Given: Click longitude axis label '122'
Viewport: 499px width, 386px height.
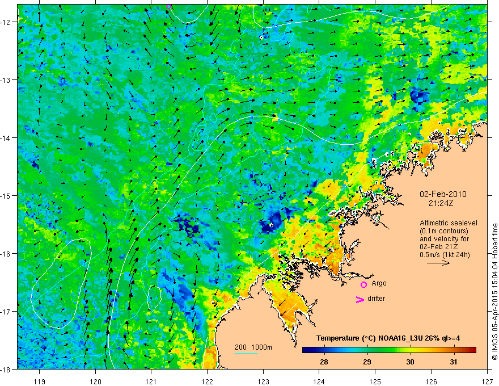Looking at the screenshot, I should (x=207, y=381).
